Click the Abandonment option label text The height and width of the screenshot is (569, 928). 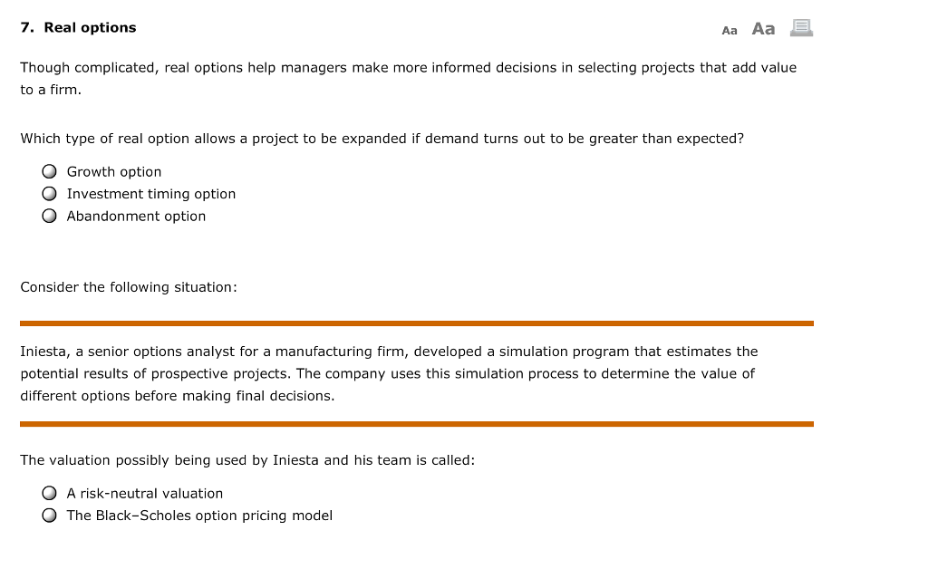(135, 216)
